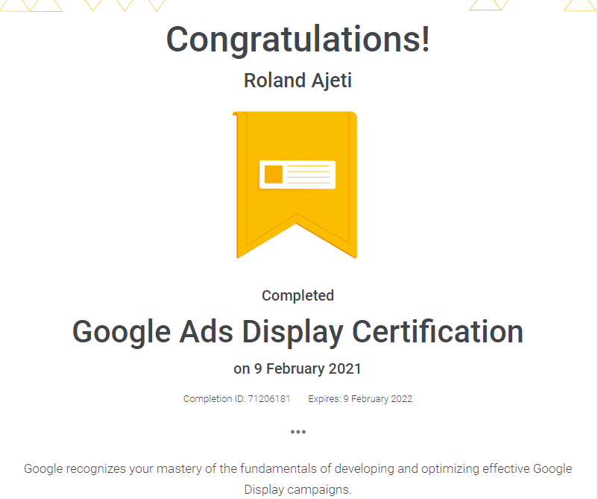Click the 'Display campaigns.' line of text
This screenshot has width=598, height=499.
(298, 489)
